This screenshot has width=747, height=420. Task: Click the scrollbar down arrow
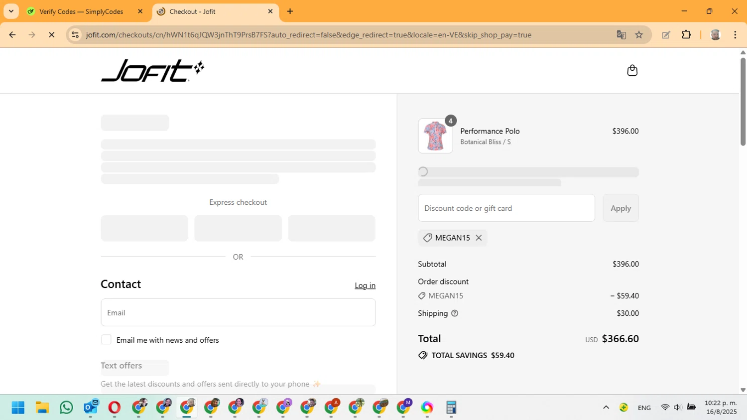pos(743,390)
